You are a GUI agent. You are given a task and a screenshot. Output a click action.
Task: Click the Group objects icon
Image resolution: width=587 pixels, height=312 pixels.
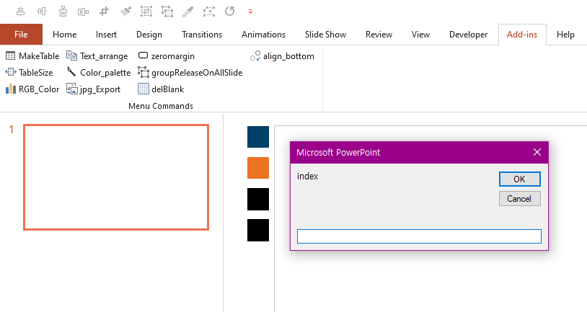pos(146,12)
